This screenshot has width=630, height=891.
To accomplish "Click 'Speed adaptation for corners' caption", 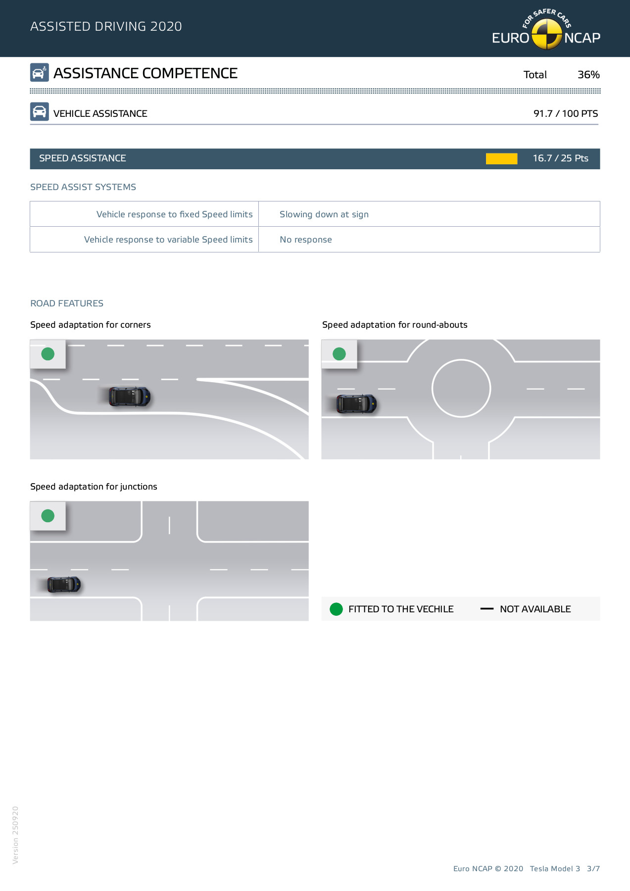I will (x=91, y=325).
